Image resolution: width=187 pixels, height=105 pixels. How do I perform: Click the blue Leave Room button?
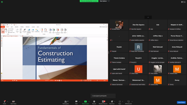tap(181, 102)
